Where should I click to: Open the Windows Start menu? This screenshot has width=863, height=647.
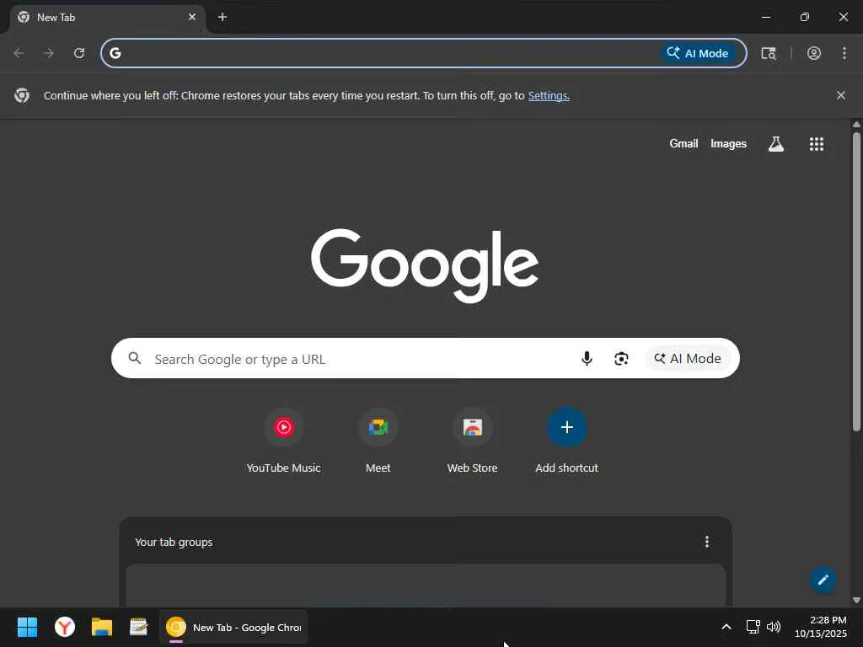click(28, 627)
